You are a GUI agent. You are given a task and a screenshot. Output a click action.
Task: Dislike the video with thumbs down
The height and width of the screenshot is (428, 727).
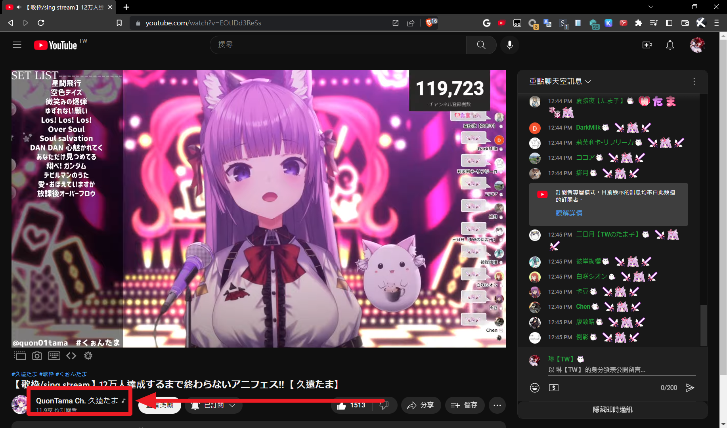384,405
